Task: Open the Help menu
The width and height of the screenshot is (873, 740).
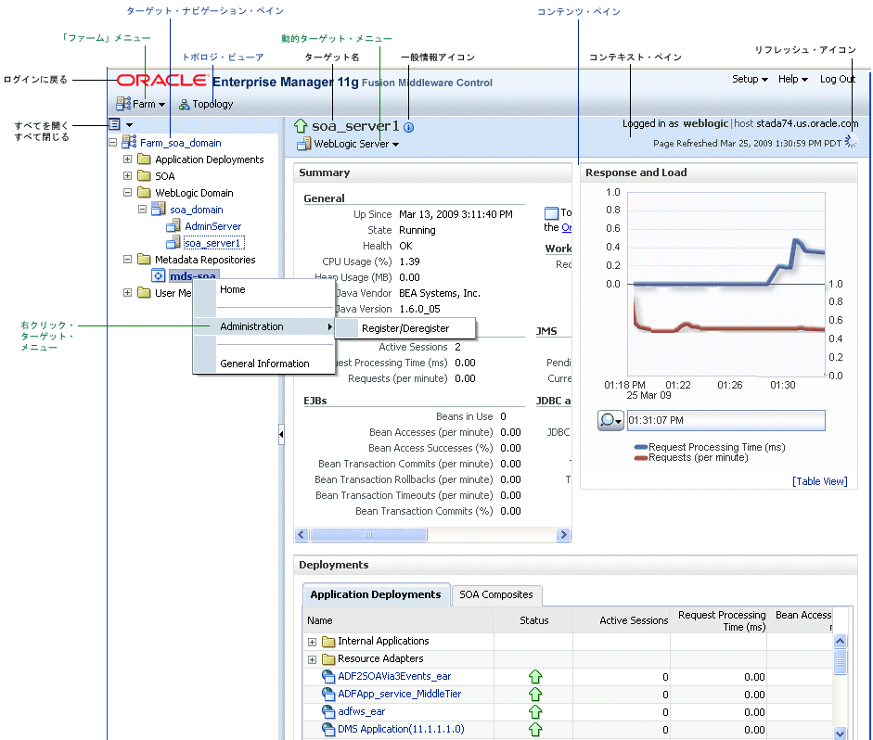Action: 793,79
